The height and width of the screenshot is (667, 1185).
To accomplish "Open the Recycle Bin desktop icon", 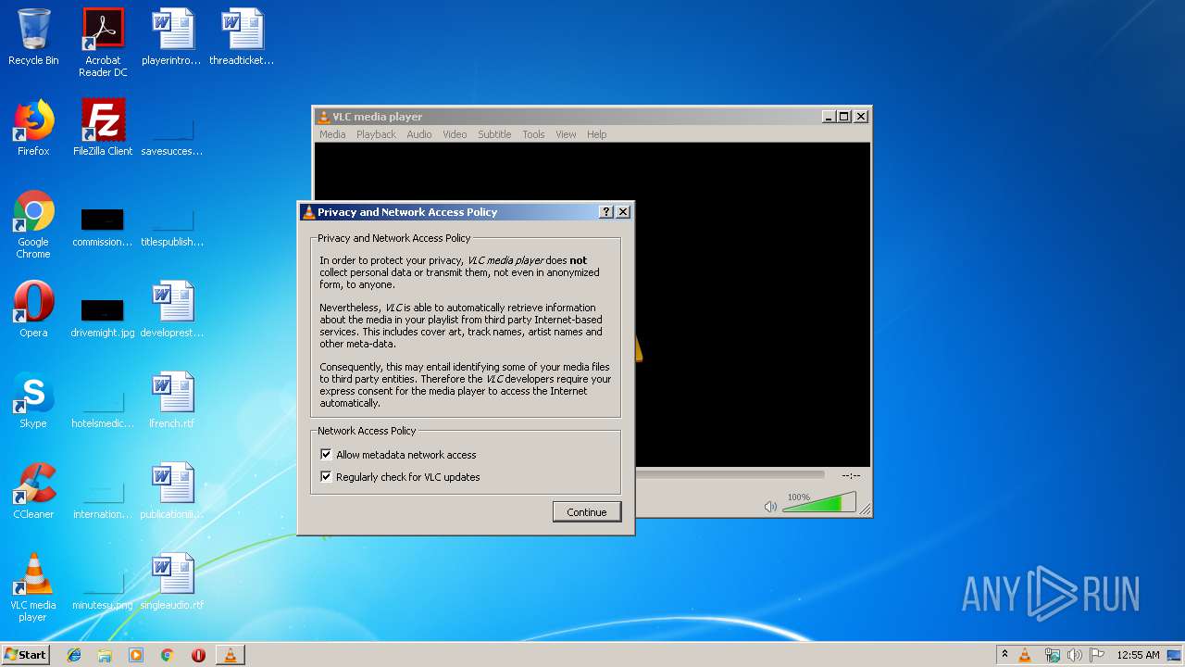I will [33, 37].
